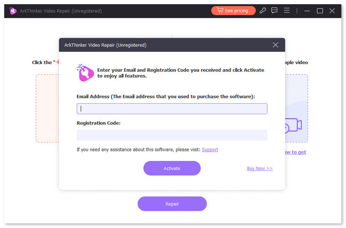The width and height of the screenshot is (346, 228).
Task: Click the wrench logo icon inside dialog
Action: (x=85, y=73)
